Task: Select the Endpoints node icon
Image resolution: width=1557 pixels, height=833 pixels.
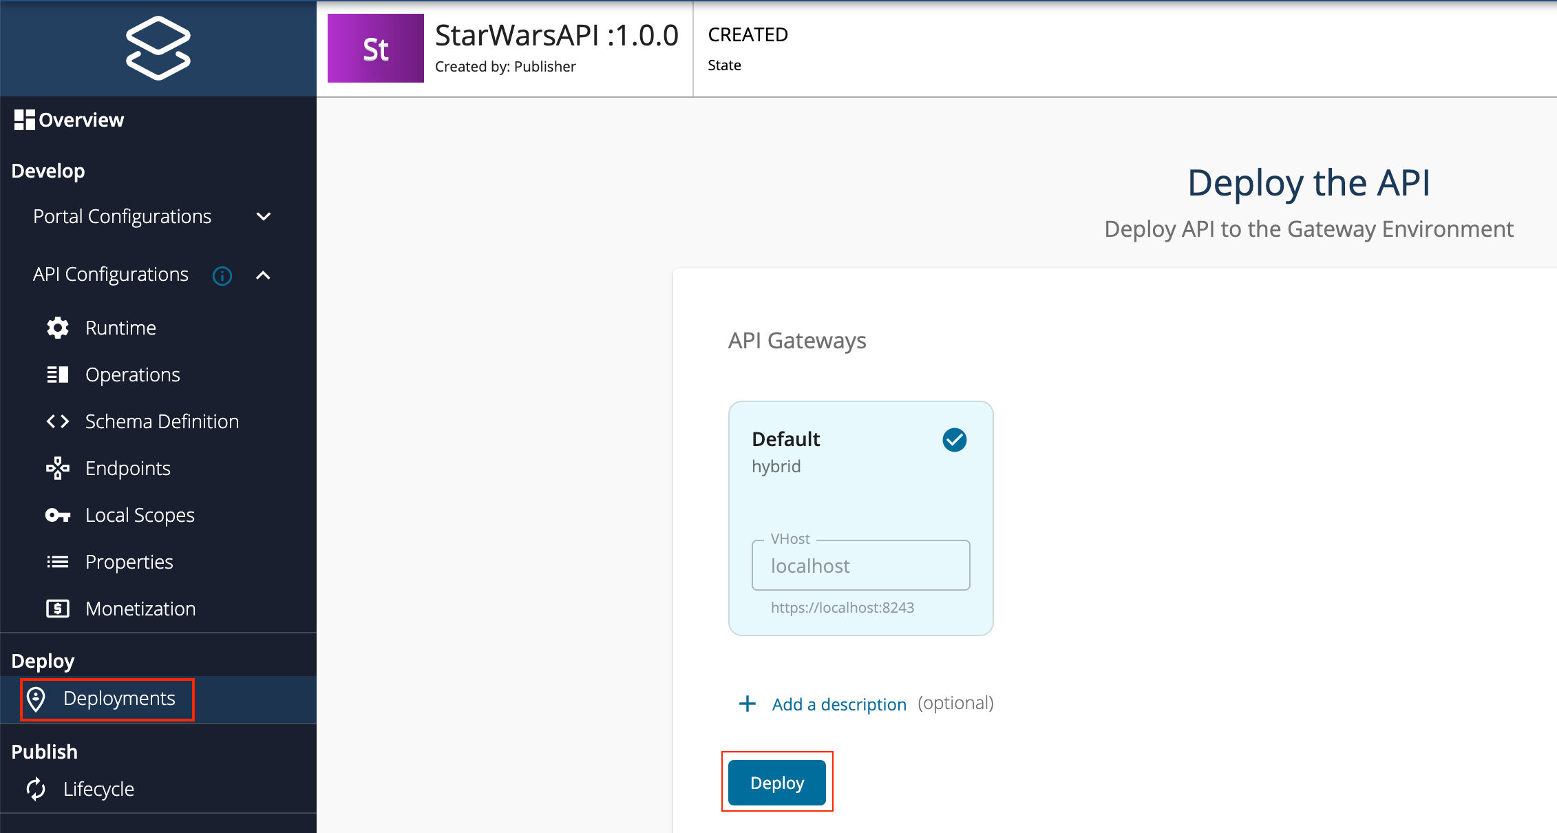Action: tap(58, 468)
